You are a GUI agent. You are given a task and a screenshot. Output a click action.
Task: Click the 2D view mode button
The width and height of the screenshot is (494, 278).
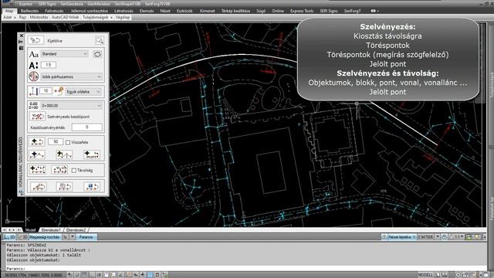[x=9, y=237]
